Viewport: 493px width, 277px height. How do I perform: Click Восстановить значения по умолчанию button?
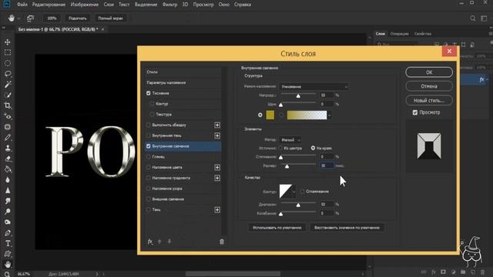coord(347,228)
